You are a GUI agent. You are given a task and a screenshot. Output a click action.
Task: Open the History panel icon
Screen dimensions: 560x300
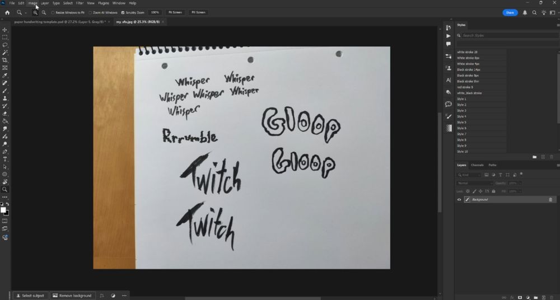point(449,28)
